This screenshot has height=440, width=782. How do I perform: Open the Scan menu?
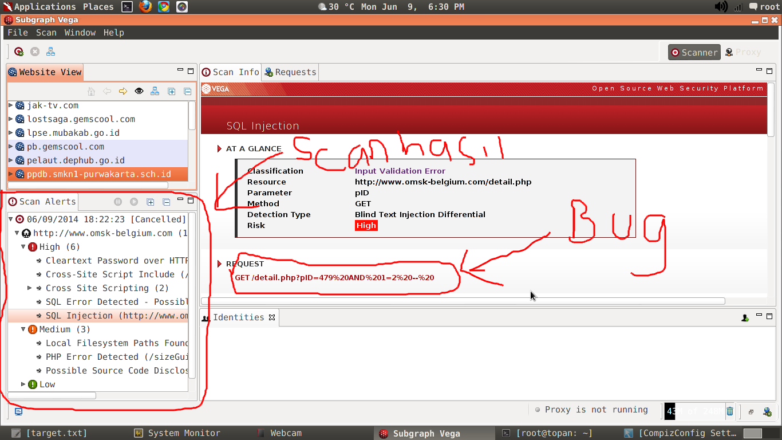tap(46, 33)
